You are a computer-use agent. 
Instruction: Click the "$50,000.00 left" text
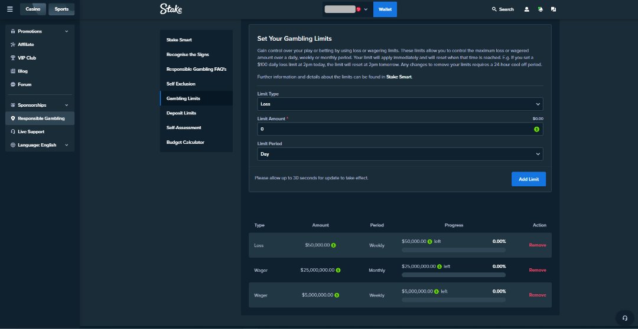coord(421,241)
